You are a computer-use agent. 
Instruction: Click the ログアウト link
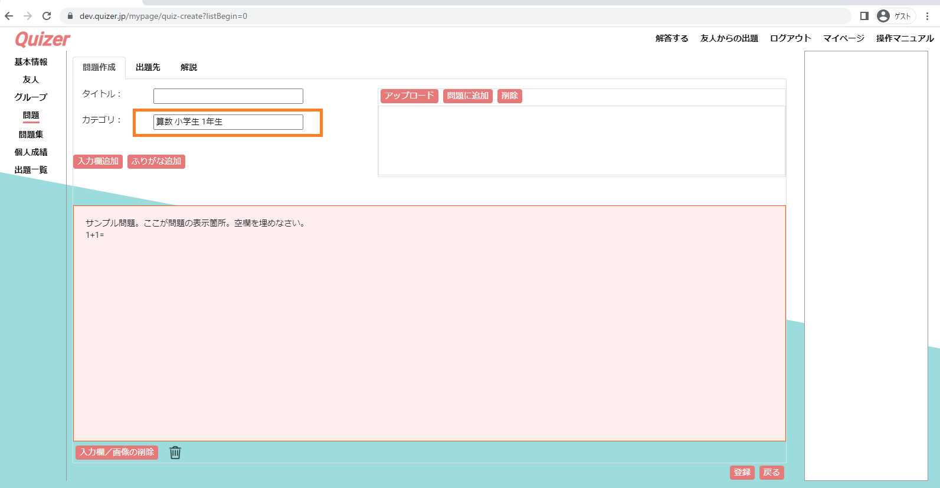pos(791,38)
